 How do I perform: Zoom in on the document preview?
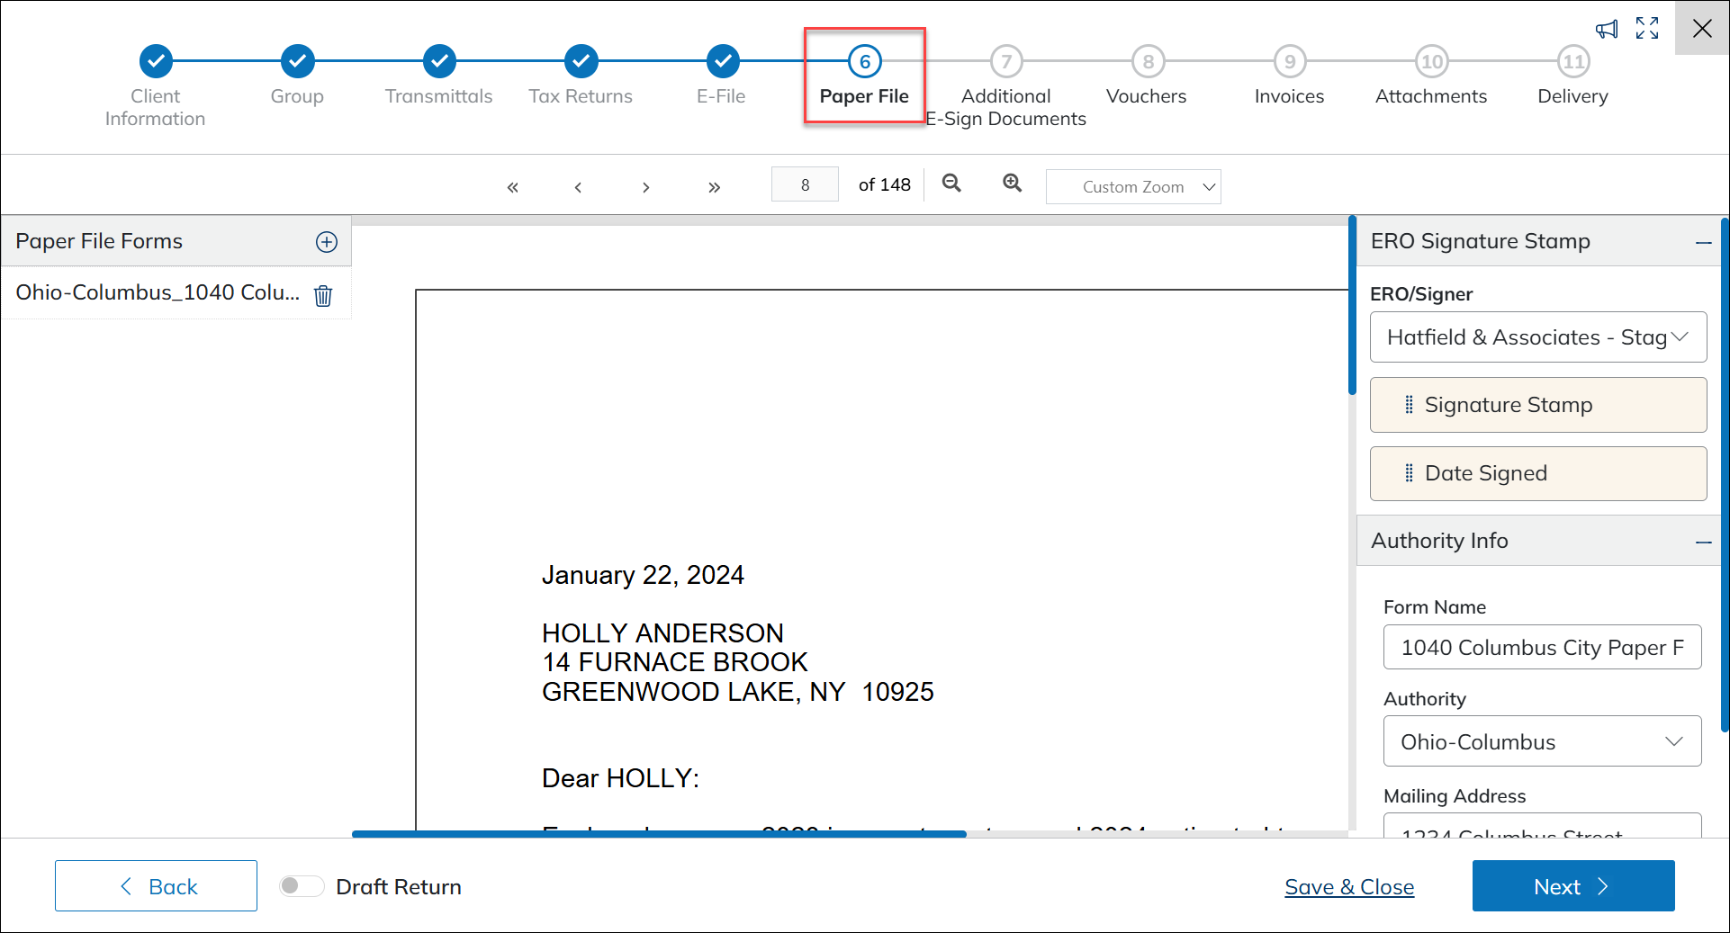1013,184
